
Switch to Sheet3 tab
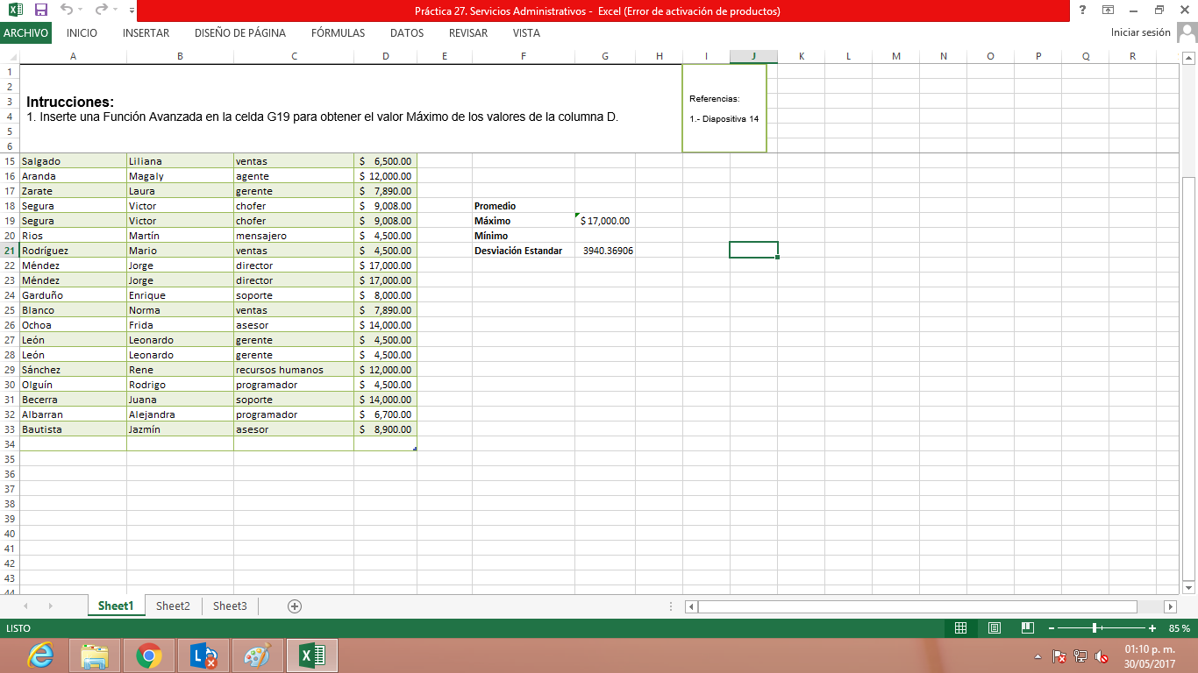tap(230, 606)
